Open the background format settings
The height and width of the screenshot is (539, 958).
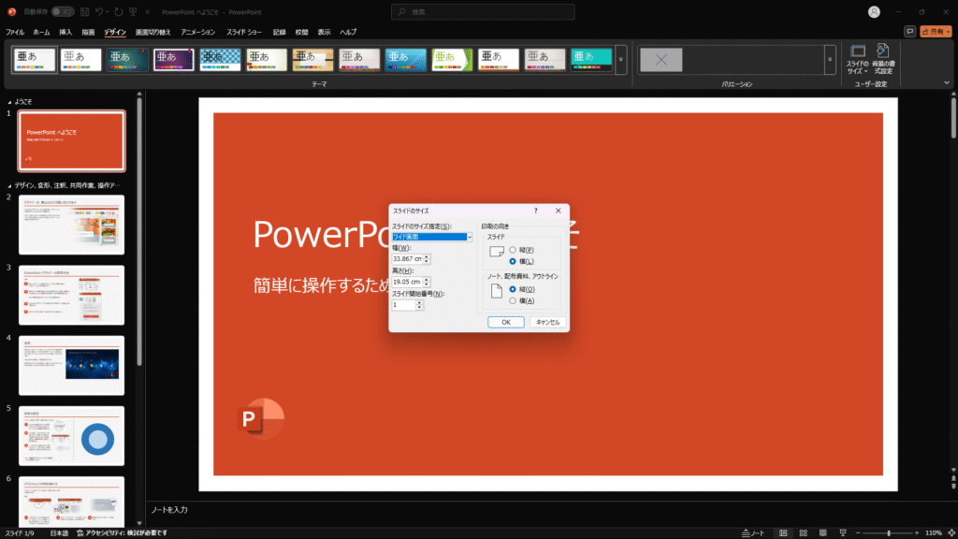tap(882, 59)
